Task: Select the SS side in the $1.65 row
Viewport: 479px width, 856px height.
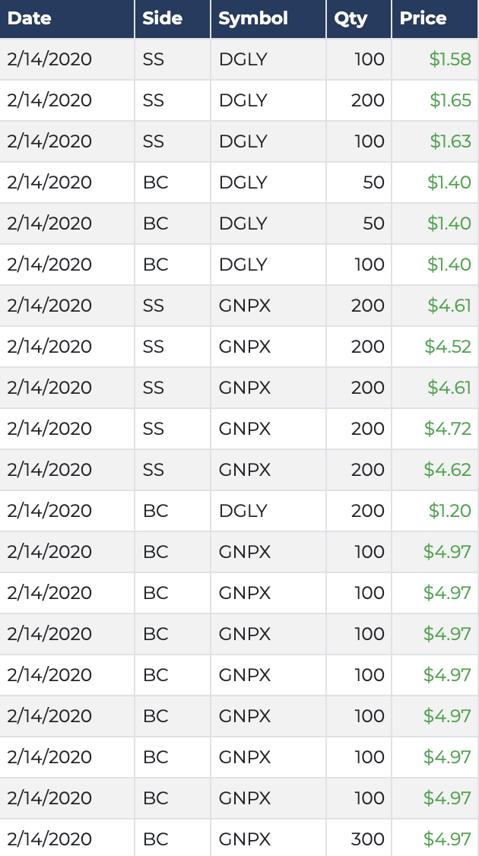Action: 154,100
